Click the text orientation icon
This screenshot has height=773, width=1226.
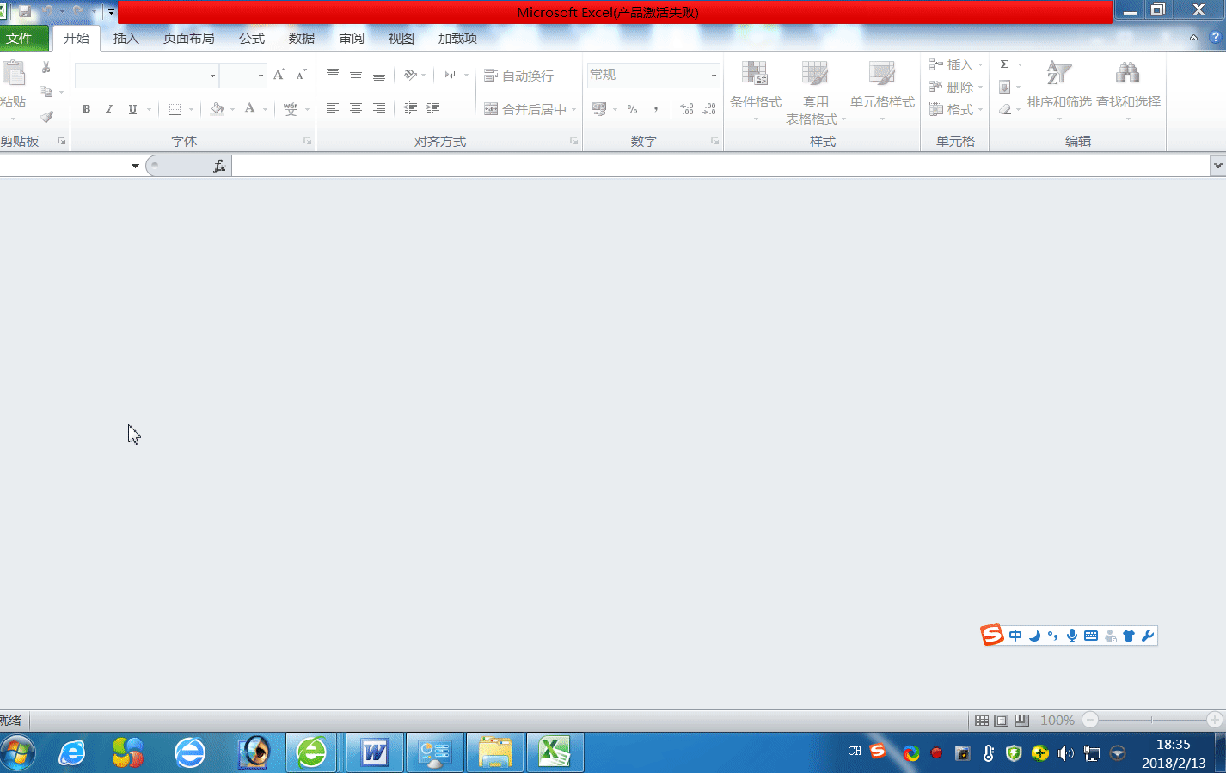pos(411,75)
